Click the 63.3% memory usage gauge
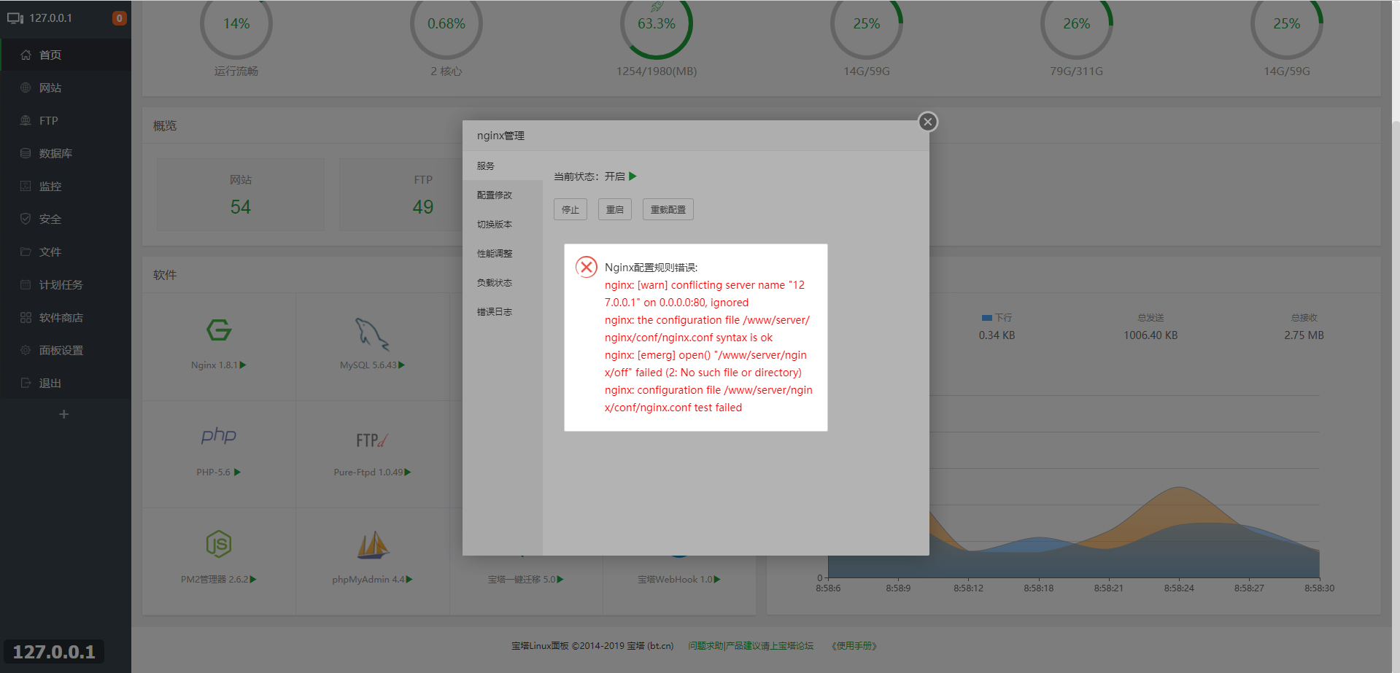 pos(656,23)
